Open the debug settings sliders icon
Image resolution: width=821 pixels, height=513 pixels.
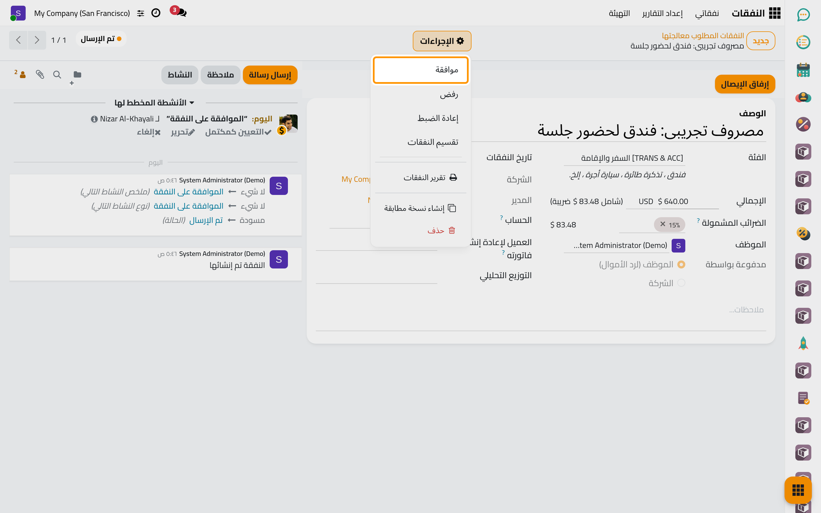click(141, 13)
